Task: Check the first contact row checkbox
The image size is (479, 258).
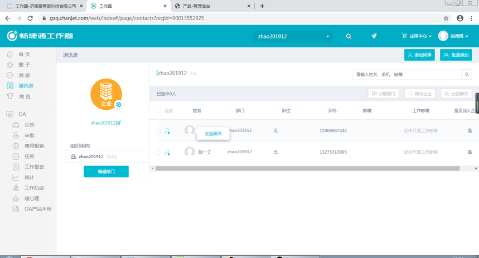Action: click(159, 131)
